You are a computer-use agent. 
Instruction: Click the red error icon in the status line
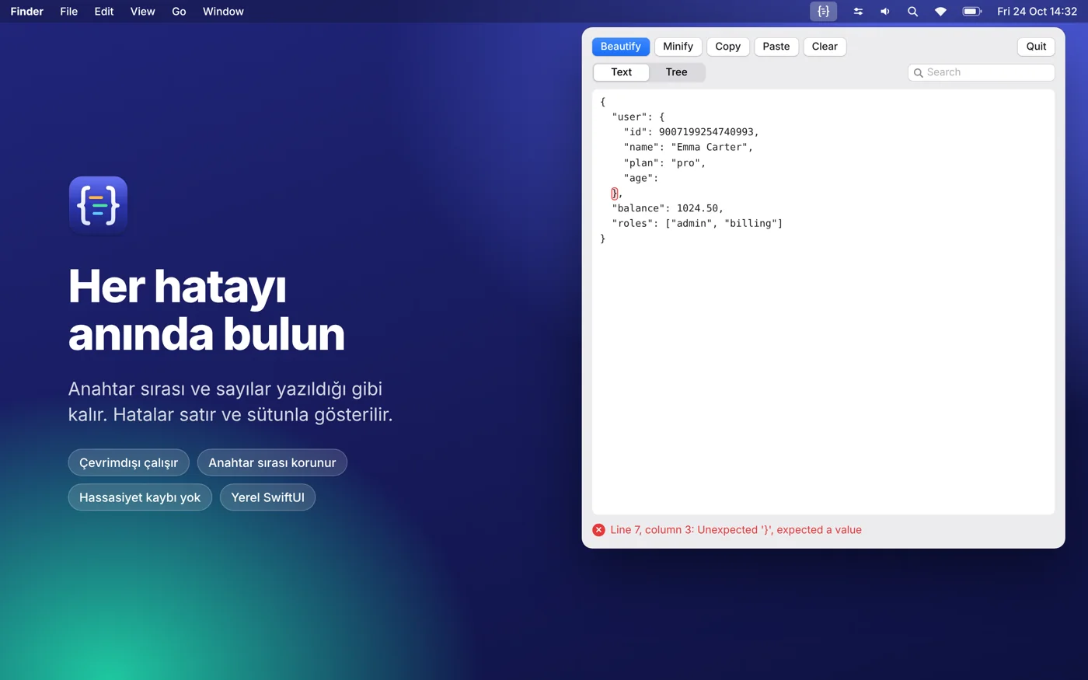tap(598, 530)
